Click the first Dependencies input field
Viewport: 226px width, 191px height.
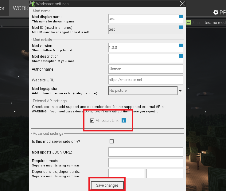click(127, 173)
